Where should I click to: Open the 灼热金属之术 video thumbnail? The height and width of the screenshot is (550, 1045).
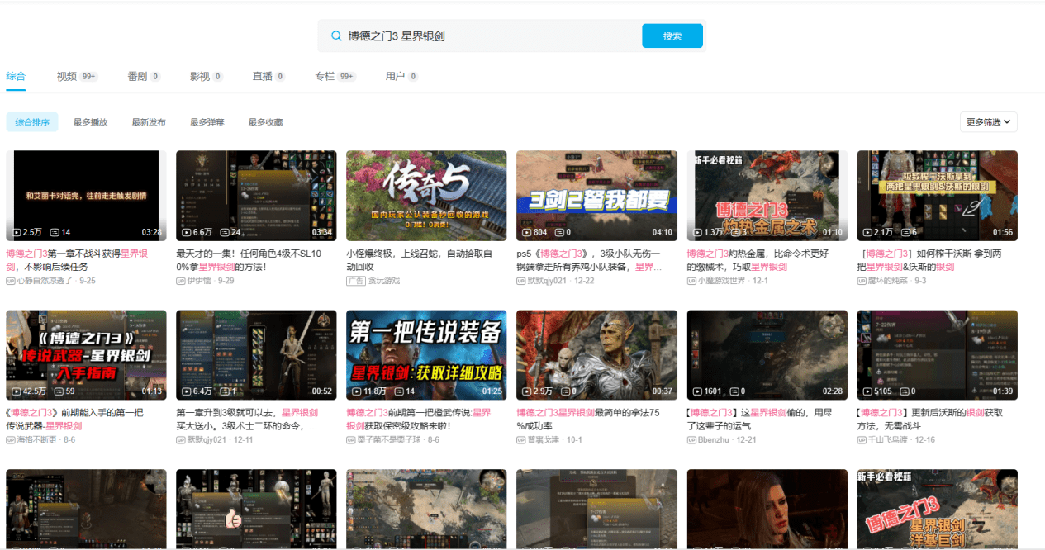point(767,196)
